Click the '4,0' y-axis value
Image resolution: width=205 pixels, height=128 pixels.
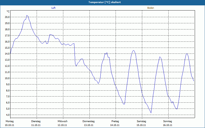click(x=8, y=115)
